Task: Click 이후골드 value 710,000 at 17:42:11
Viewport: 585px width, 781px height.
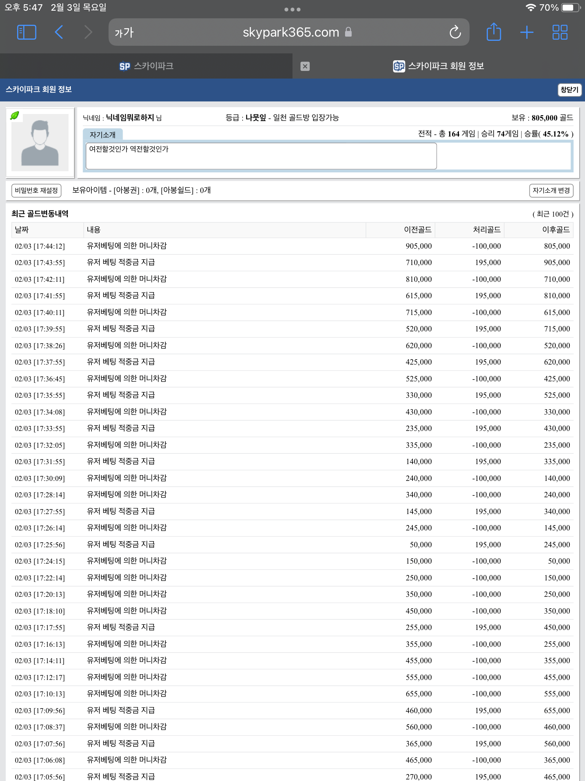Action: (557, 279)
